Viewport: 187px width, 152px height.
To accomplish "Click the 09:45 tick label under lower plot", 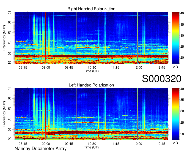I will click(x=69, y=144).
